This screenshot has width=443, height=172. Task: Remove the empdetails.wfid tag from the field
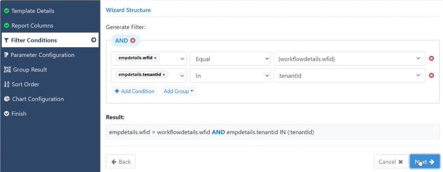coord(155,58)
